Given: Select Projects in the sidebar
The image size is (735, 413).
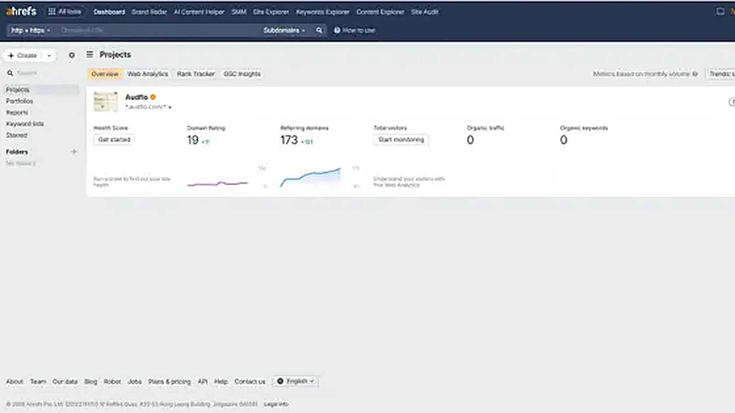Looking at the screenshot, I should pos(42,90).
